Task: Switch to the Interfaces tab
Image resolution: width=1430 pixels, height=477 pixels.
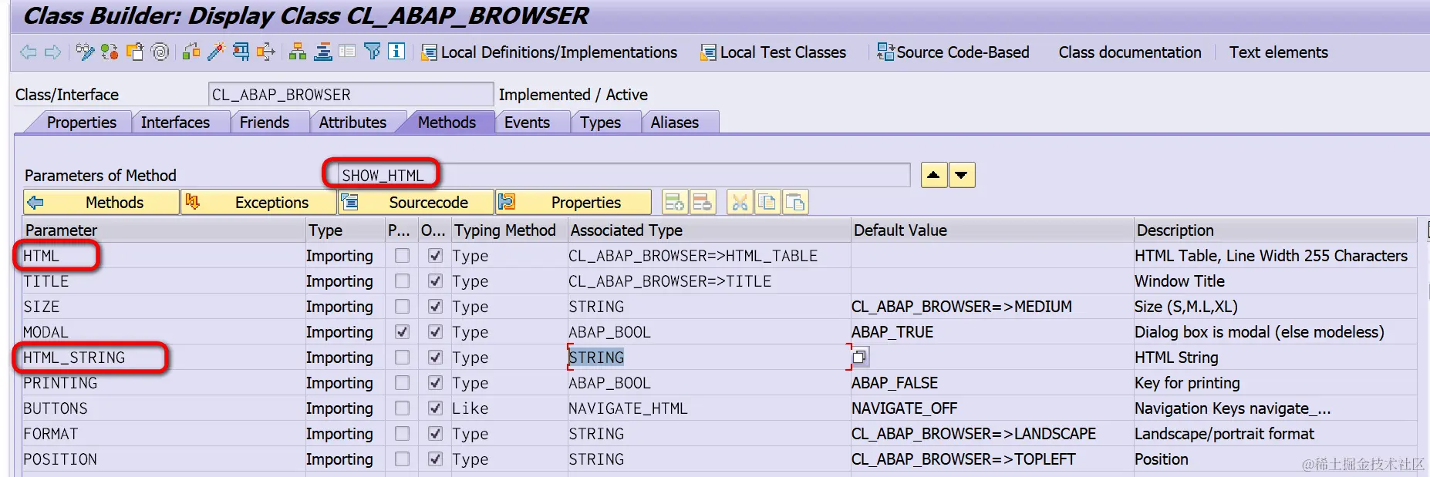Action: point(175,122)
